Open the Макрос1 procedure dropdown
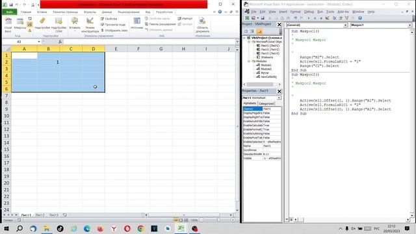This screenshot has height=234, width=416. tap(409, 25)
